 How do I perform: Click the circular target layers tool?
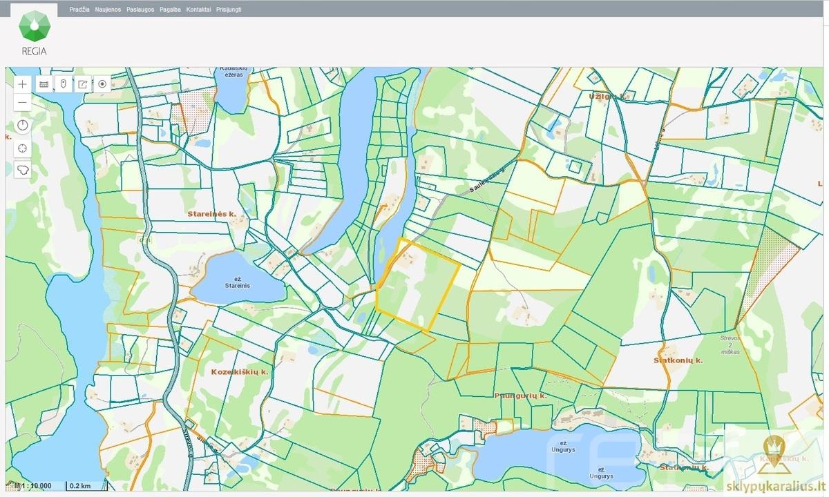coord(102,84)
